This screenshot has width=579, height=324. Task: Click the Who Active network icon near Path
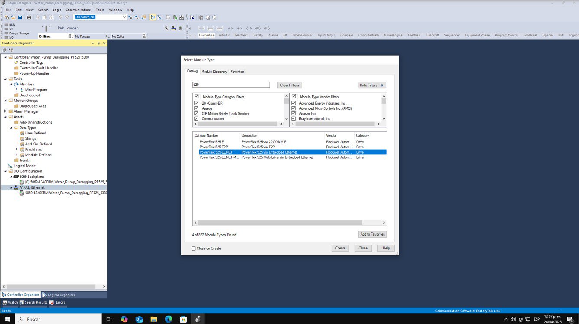point(167,29)
